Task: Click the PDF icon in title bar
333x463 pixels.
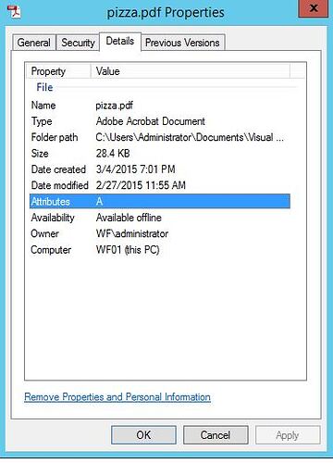Action: tap(14, 12)
